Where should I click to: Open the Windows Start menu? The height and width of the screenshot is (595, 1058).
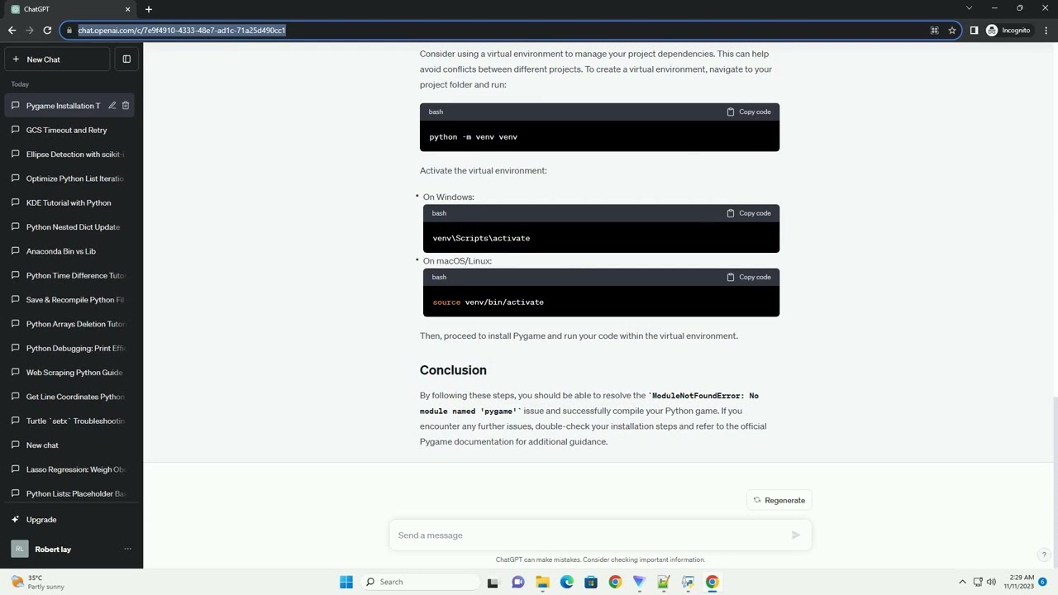pyautogui.click(x=346, y=582)
